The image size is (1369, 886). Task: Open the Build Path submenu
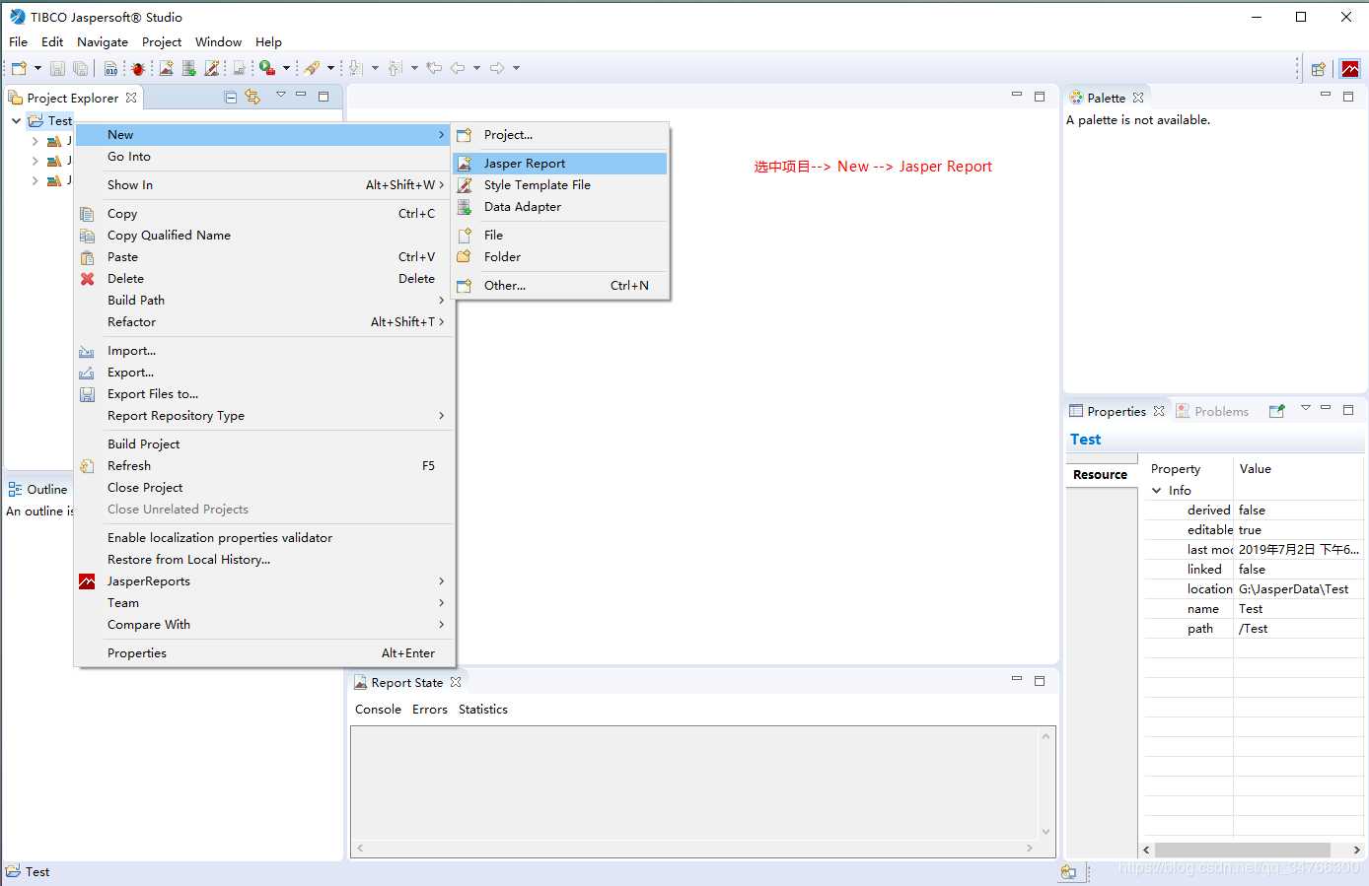coord(264,300)
